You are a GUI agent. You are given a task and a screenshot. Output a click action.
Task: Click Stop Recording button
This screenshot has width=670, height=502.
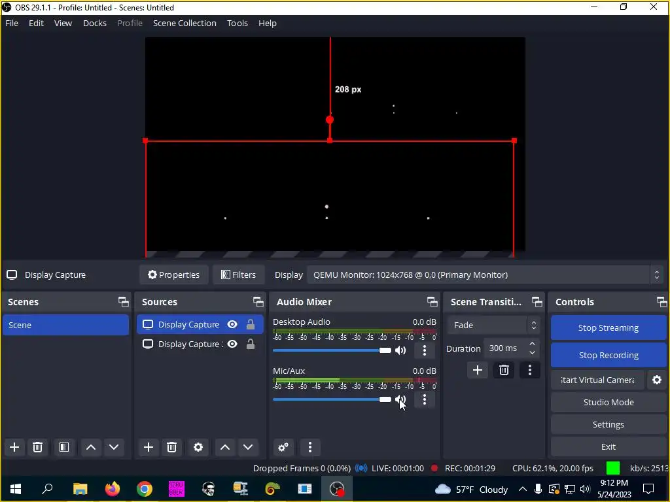[x=608, y=355]
